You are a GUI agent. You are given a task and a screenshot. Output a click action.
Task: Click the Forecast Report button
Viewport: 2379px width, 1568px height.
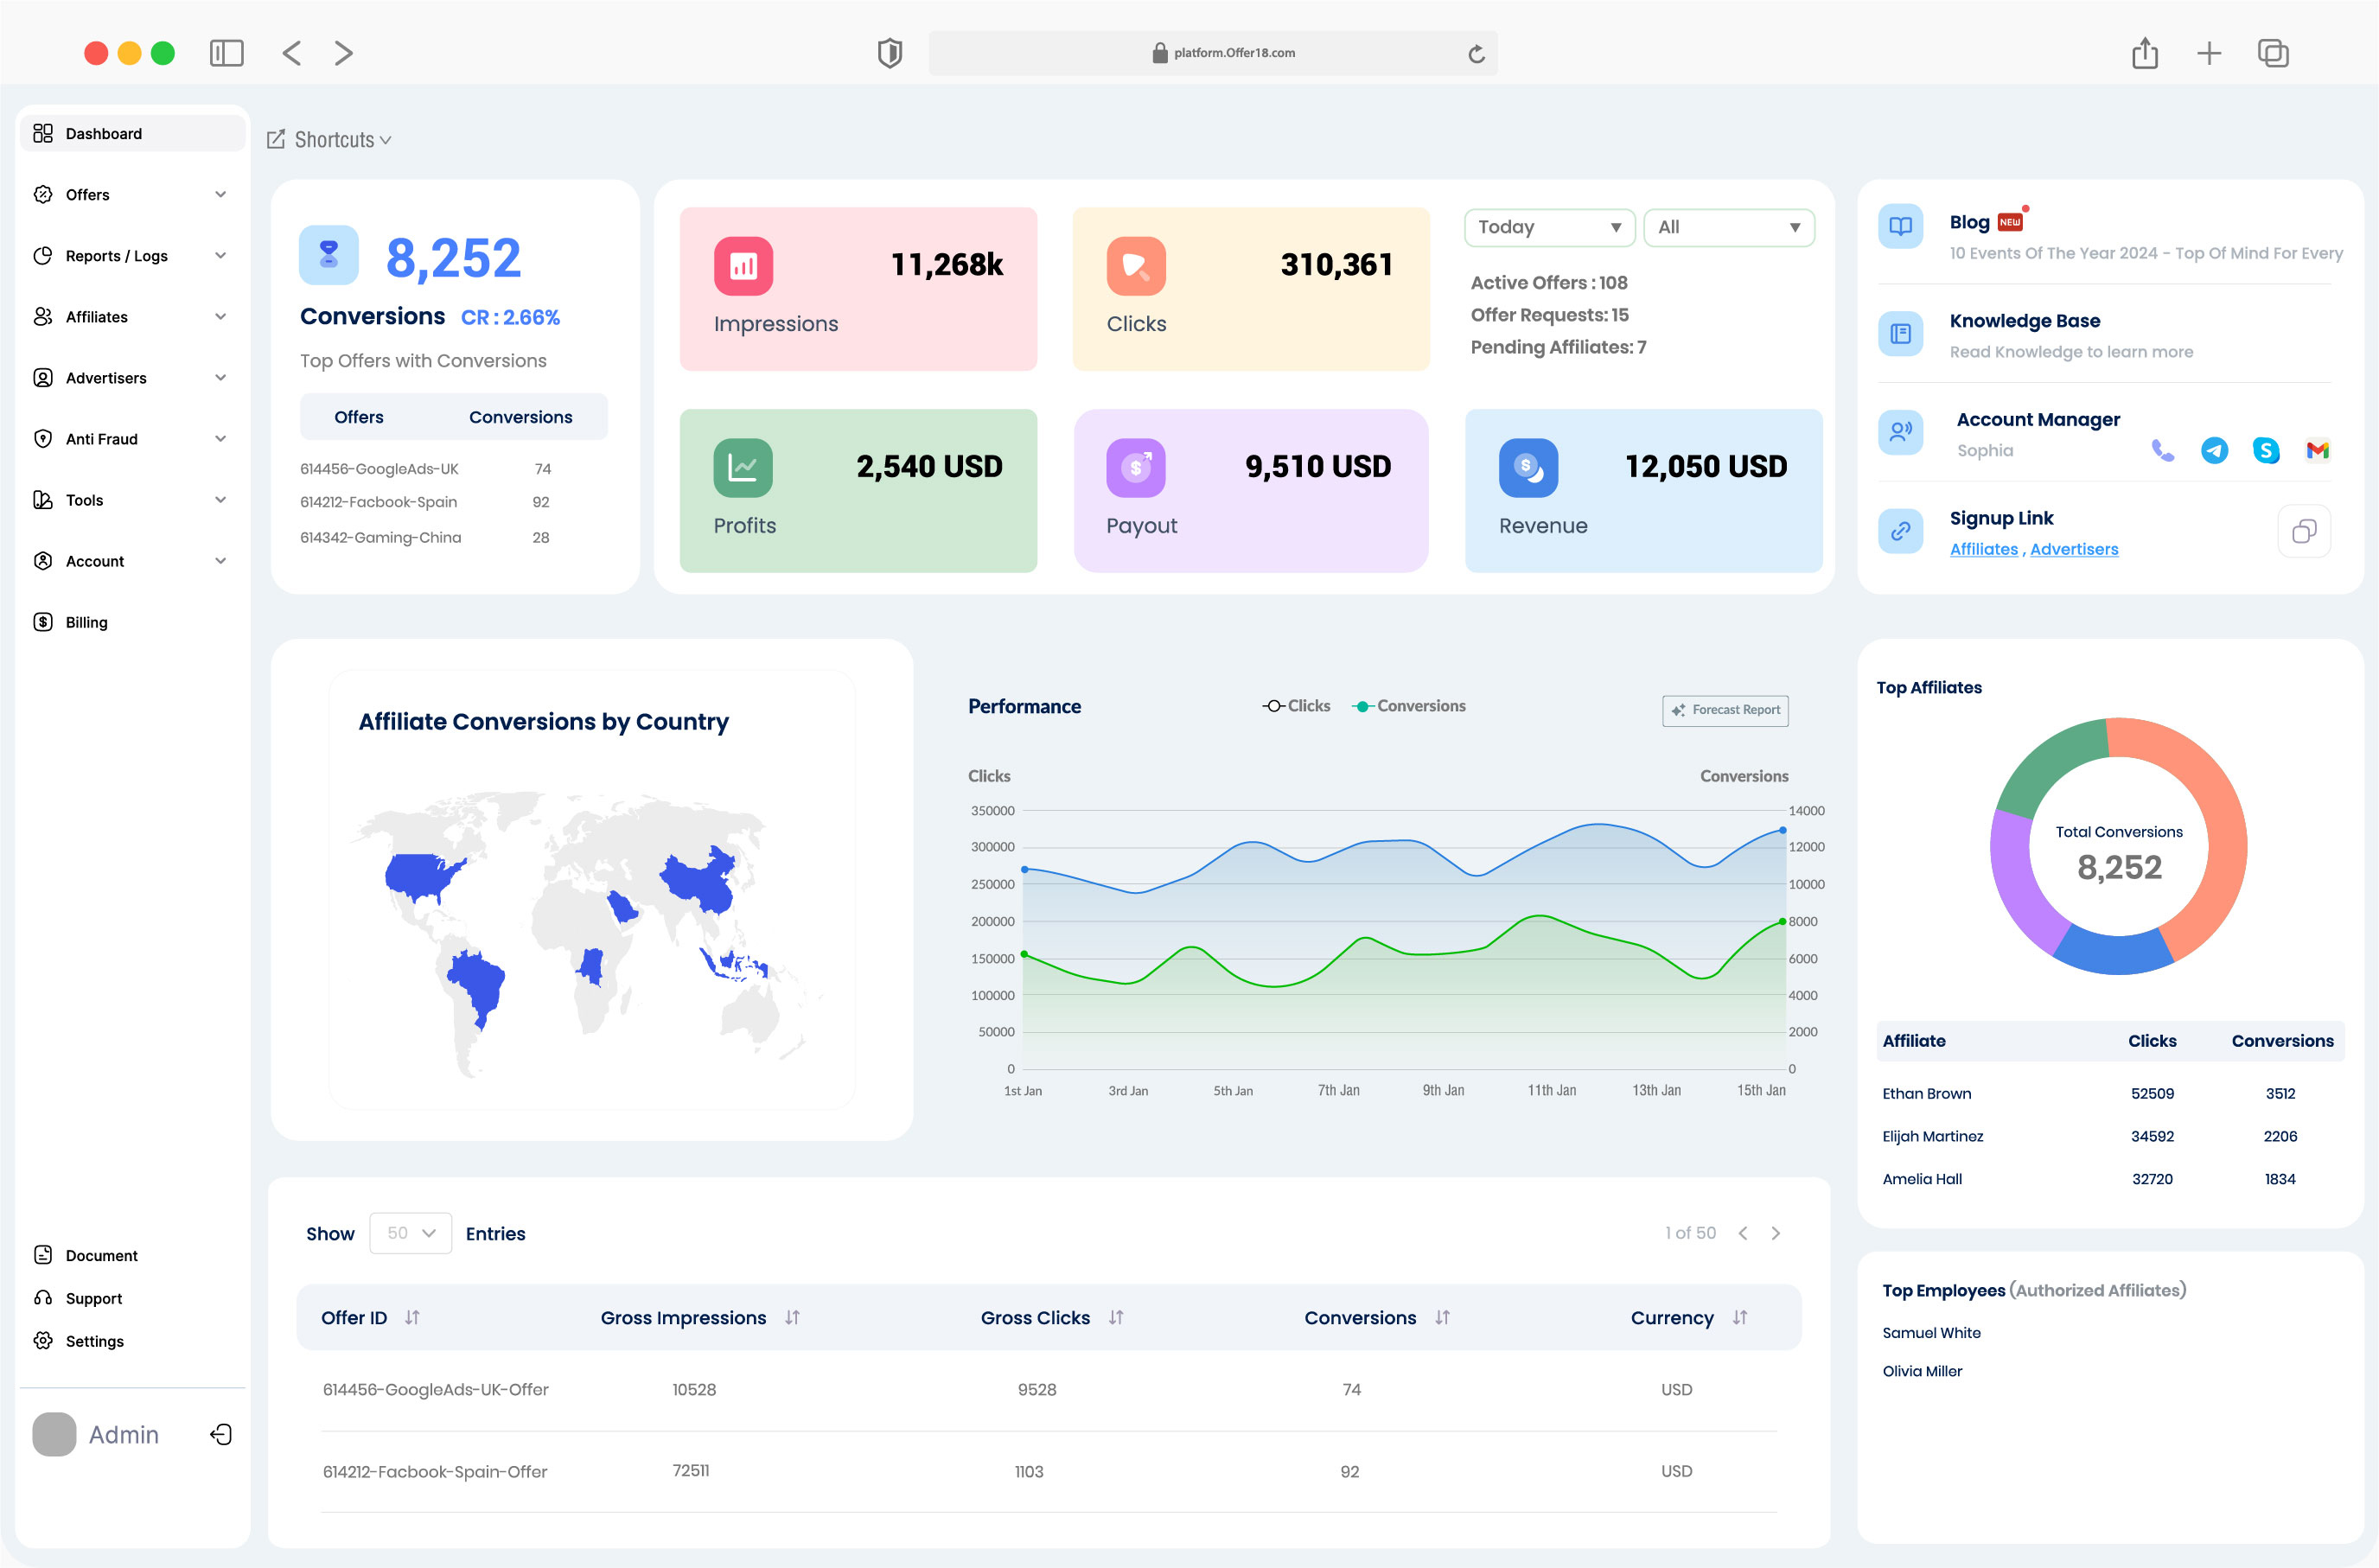(1725, 710)
